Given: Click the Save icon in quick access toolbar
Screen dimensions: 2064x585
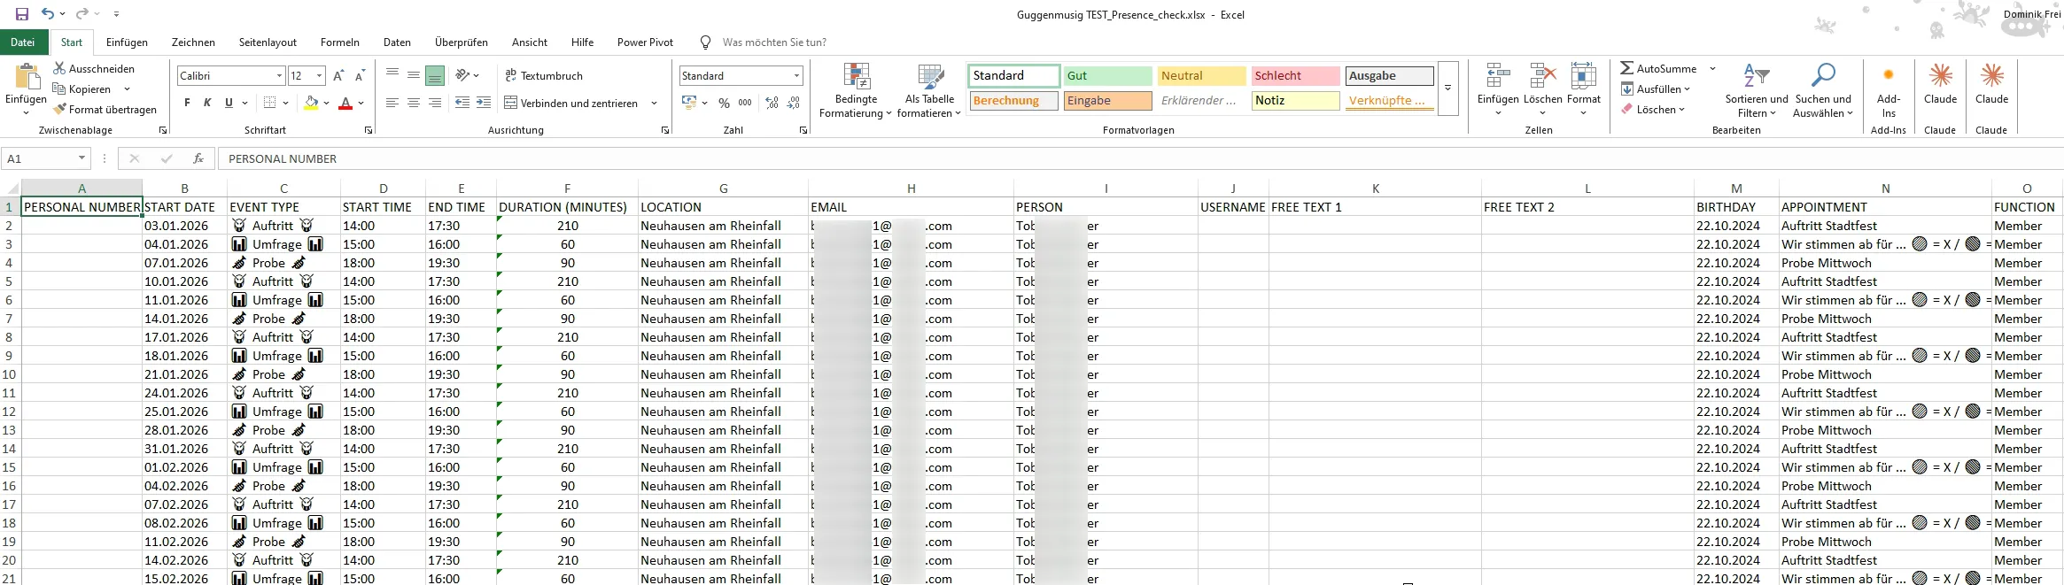Looking at the screenshot, I should 22,14.
